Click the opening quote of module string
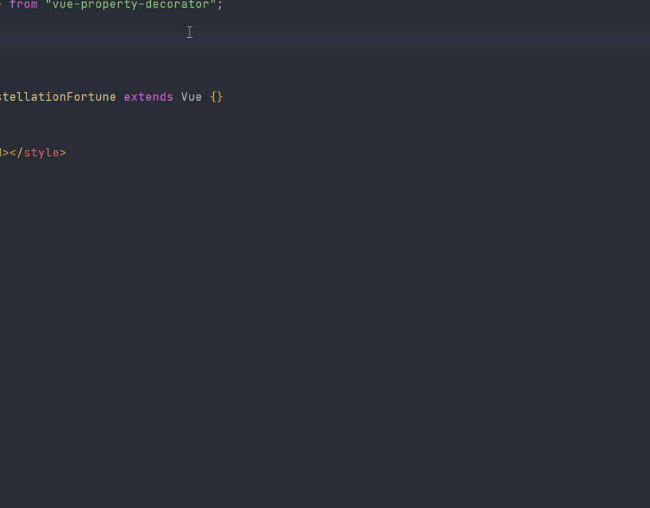The height and width of the screenshot is (508, 650). point(49,4)
